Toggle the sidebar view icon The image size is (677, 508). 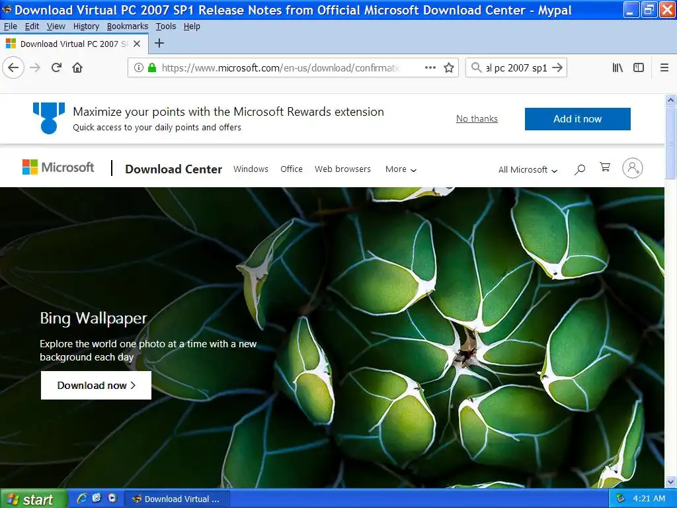click(x=639, y=68)
